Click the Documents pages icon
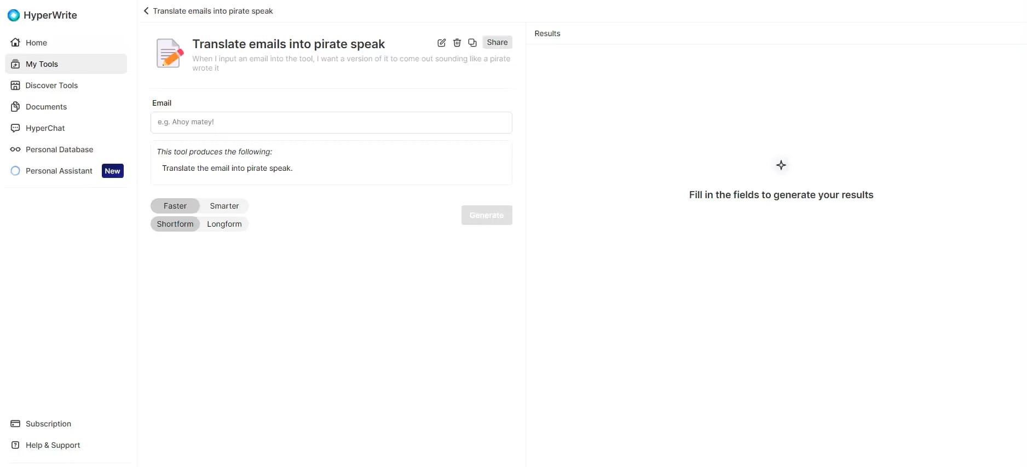Viewport: 1027px width, 467px height. pos(15,106)
